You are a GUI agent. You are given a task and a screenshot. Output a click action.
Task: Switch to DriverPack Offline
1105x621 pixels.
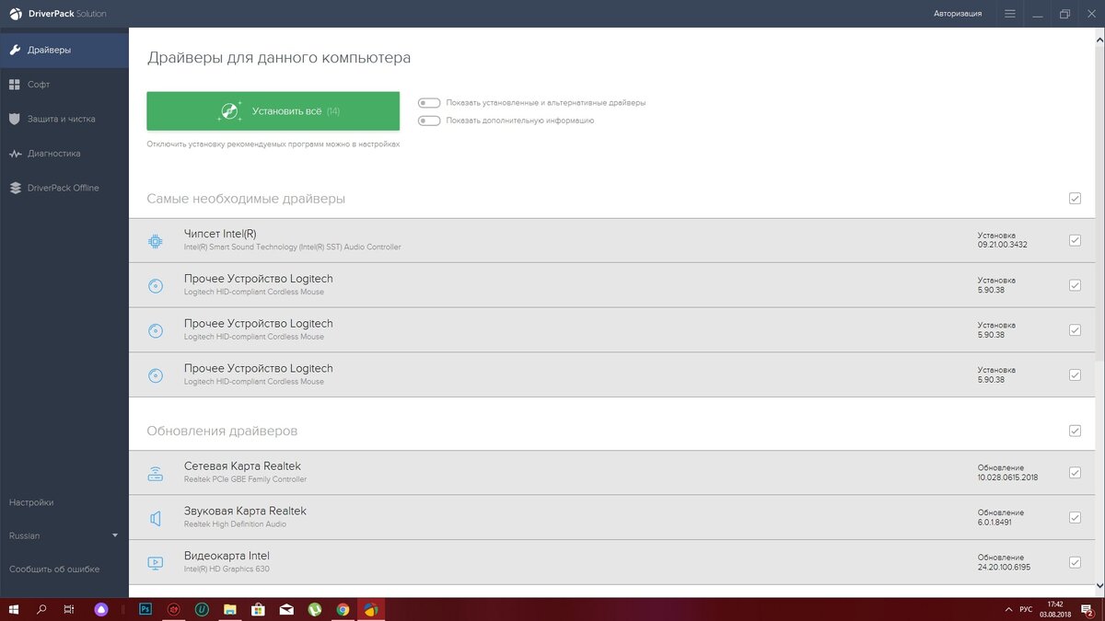pyautogui.click(x=64, y=188)
